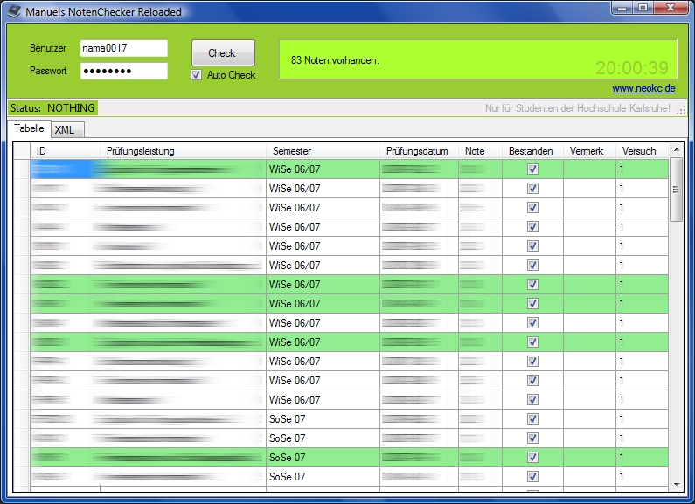Click the NotenChecker app icon in title bar

14,10
